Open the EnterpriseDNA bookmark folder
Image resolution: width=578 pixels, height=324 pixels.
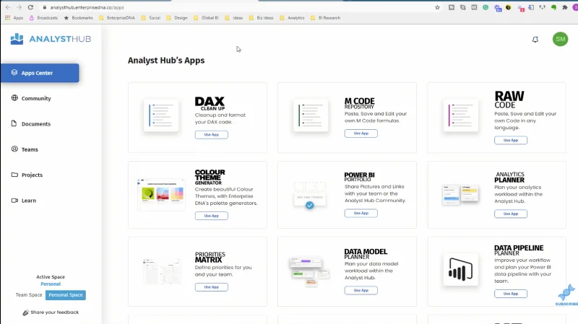[117, 17]
